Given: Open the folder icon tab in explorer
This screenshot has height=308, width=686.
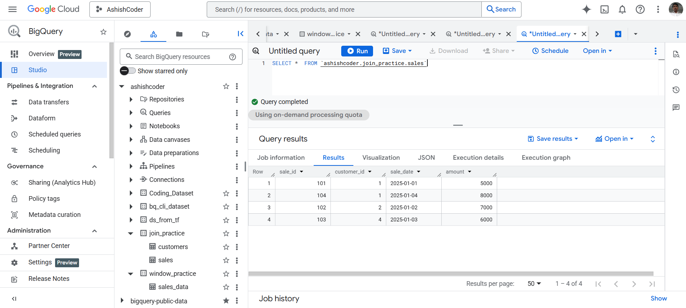Looking at the screenshot, I should [180, 34].
